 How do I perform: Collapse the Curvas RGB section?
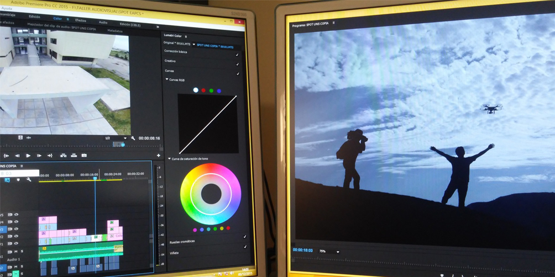coord(167,79)
